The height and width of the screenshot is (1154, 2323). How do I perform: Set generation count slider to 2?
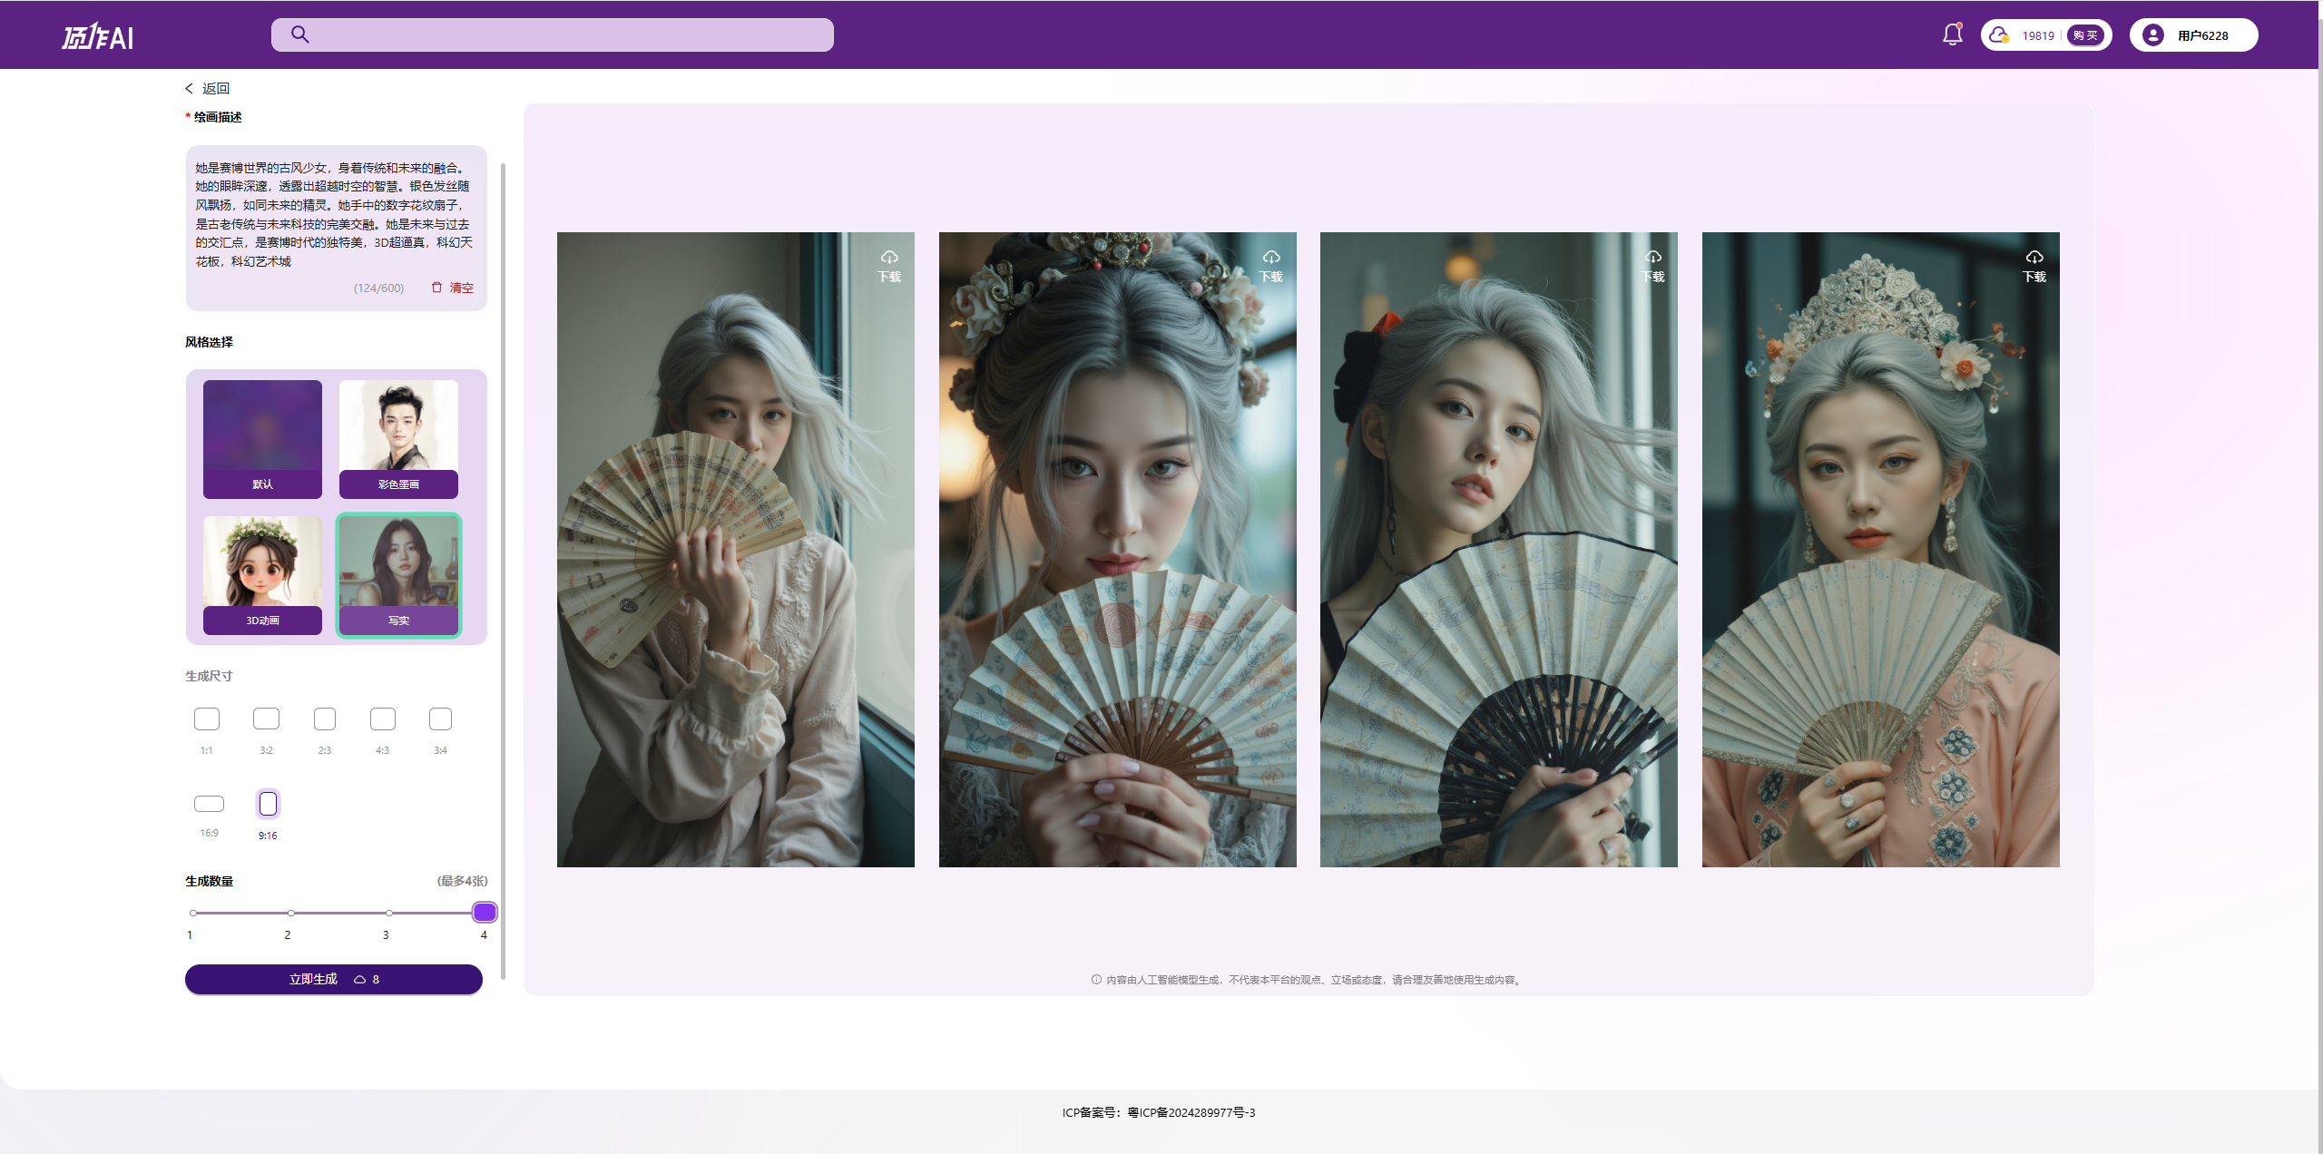[290, 913]
